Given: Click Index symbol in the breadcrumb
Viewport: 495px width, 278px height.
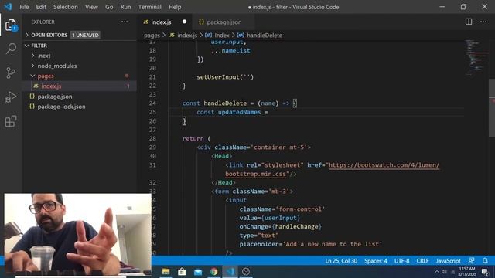Looking at the screenshot, I should (222, 36).
